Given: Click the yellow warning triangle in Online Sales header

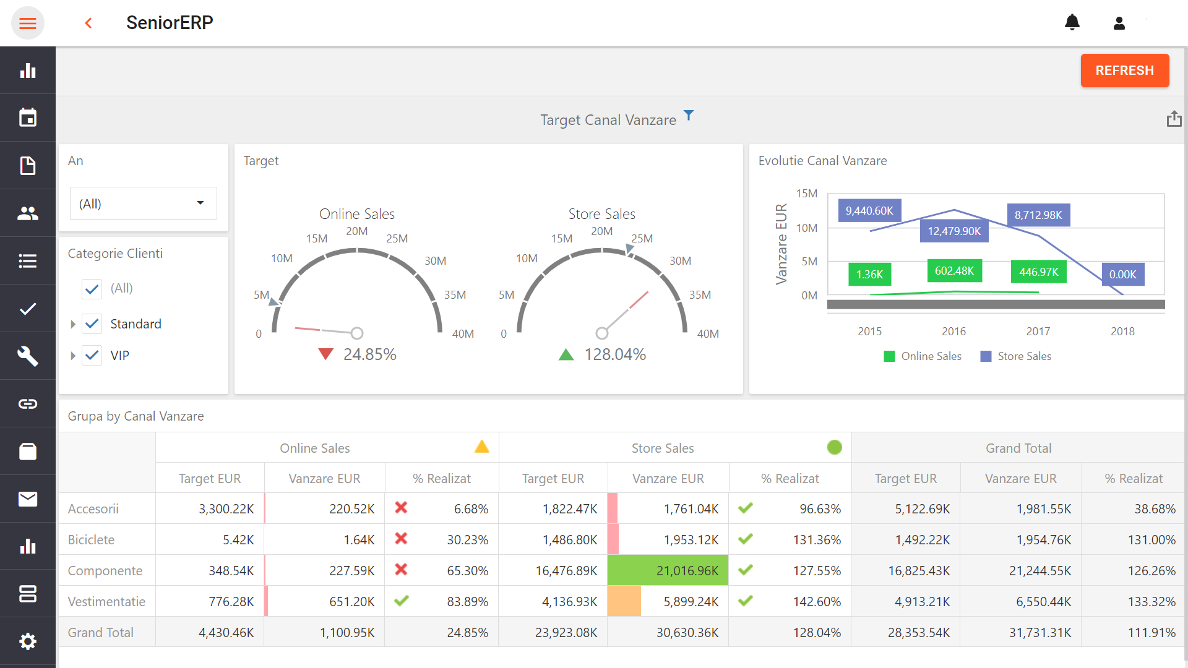Looking at the screenshot, I should point(482,447).
